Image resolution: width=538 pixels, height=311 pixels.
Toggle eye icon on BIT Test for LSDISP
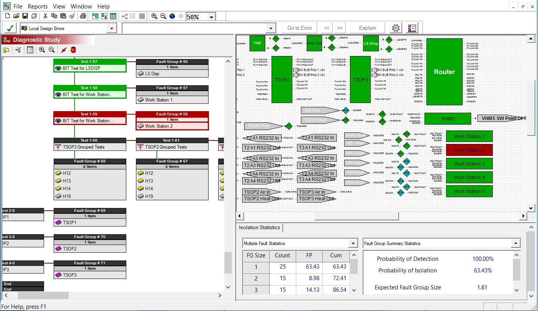(58, 68)
